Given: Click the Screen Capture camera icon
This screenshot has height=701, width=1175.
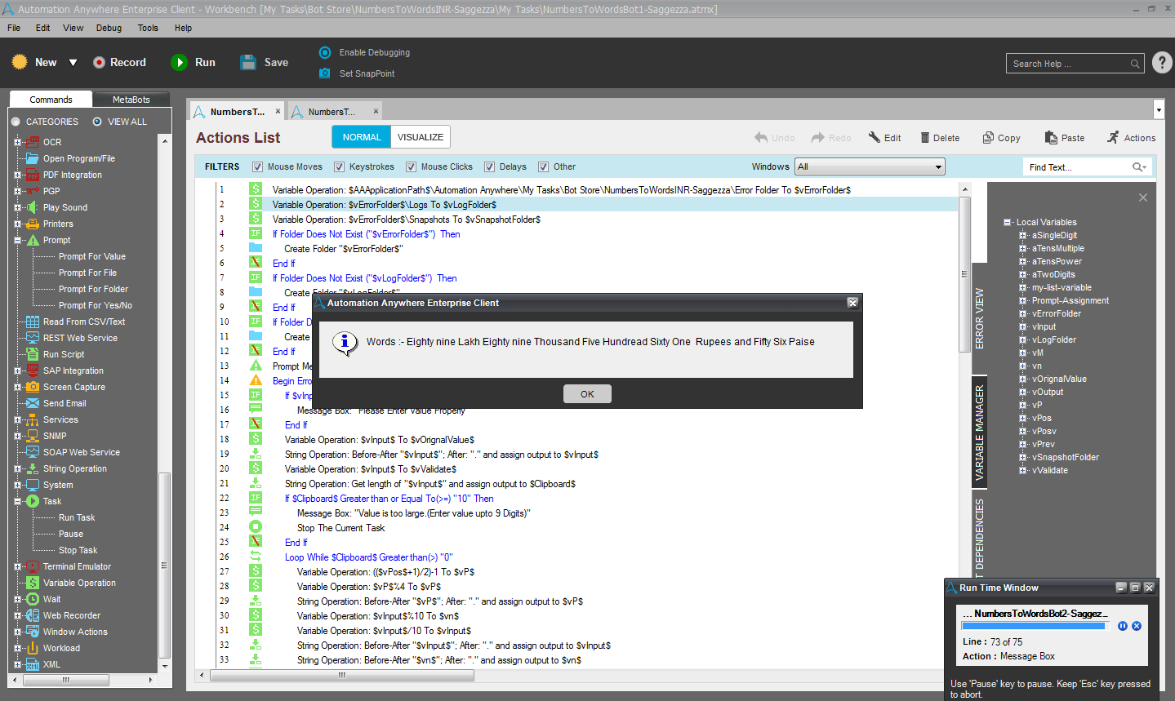Looking at the screenshot, I should 32,387.
